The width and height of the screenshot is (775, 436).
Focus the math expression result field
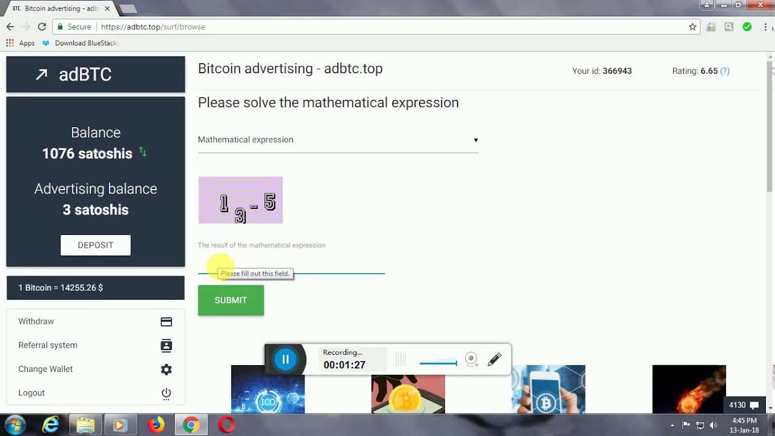[291, 265]
